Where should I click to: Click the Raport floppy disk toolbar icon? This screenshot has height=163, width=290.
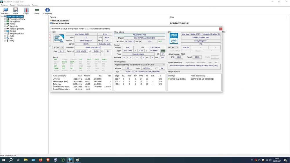tap(16, 11)
